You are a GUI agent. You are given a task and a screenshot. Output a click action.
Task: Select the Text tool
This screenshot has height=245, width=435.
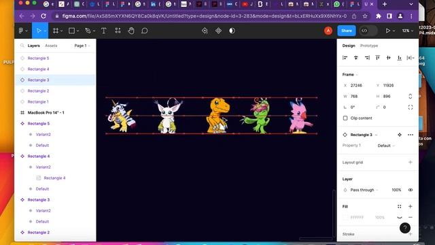click(104, 31)
